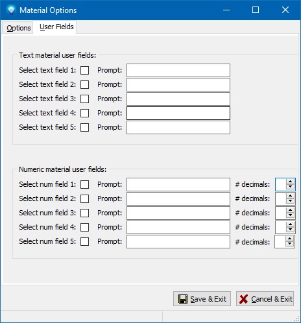The image size is (301, 323).
Task: Click the floppy disk Save & Exit icon
Action: tap(183, 299)
